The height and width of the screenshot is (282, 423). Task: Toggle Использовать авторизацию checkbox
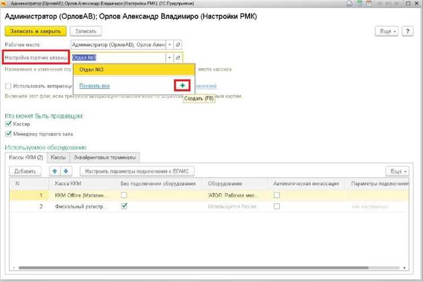8,86
